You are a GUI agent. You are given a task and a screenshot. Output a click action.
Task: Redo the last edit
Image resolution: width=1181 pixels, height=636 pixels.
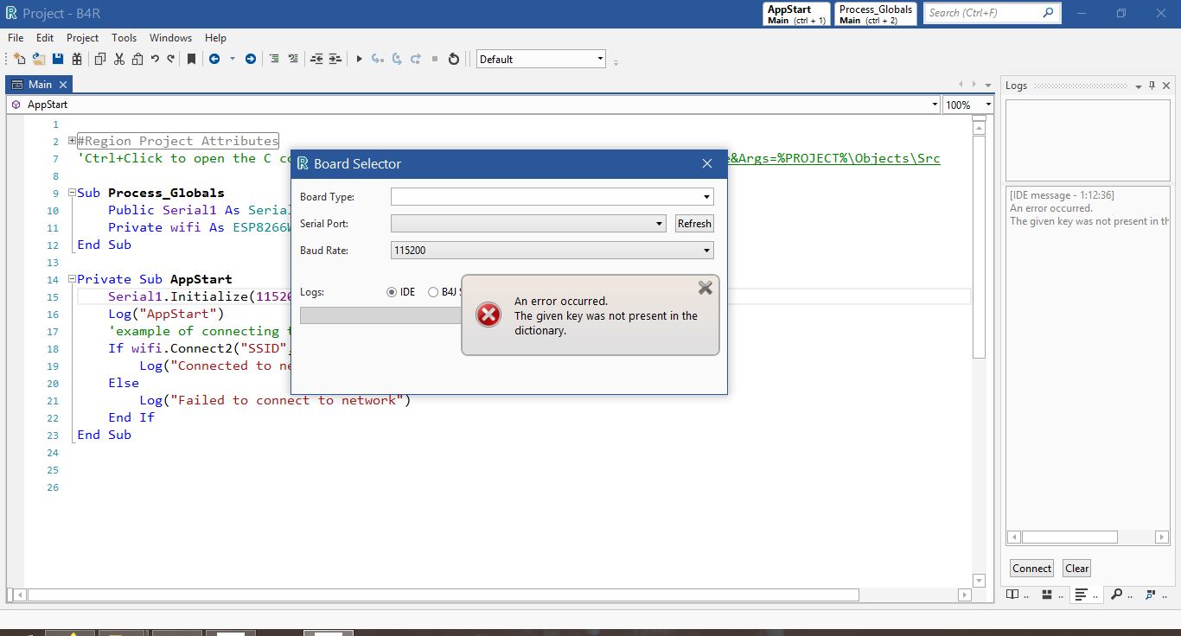pos(171,59)
